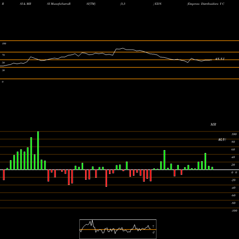Click the 80 label on MR axis
Image resolution: width=239 pixels, height=239 pixels.
[233, 142]
